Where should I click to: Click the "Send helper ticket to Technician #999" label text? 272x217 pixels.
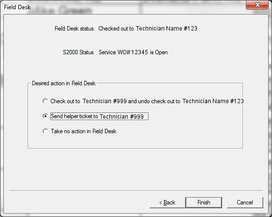(97, 116)
